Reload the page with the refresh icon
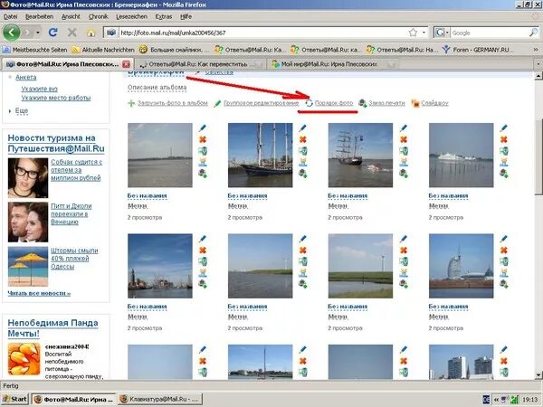Image resolution: width=543 pixels, height=407 pixels. 53,33
